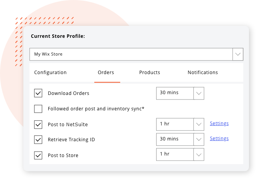Click the Post to Store 1 hr field

175,155
